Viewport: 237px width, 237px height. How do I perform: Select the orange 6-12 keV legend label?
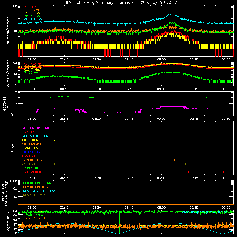(x=32, y=10)
